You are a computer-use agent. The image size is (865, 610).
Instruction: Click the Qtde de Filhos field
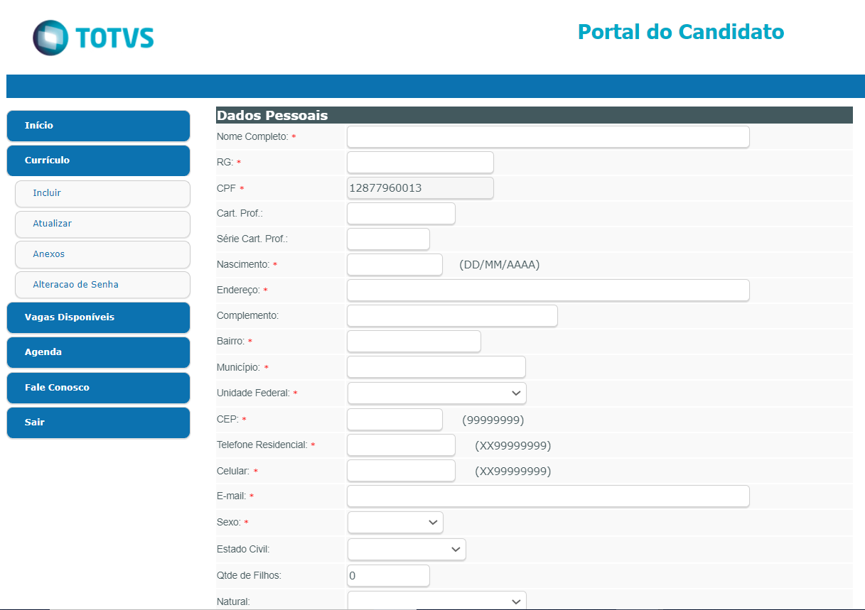click(x=388, y=576)
